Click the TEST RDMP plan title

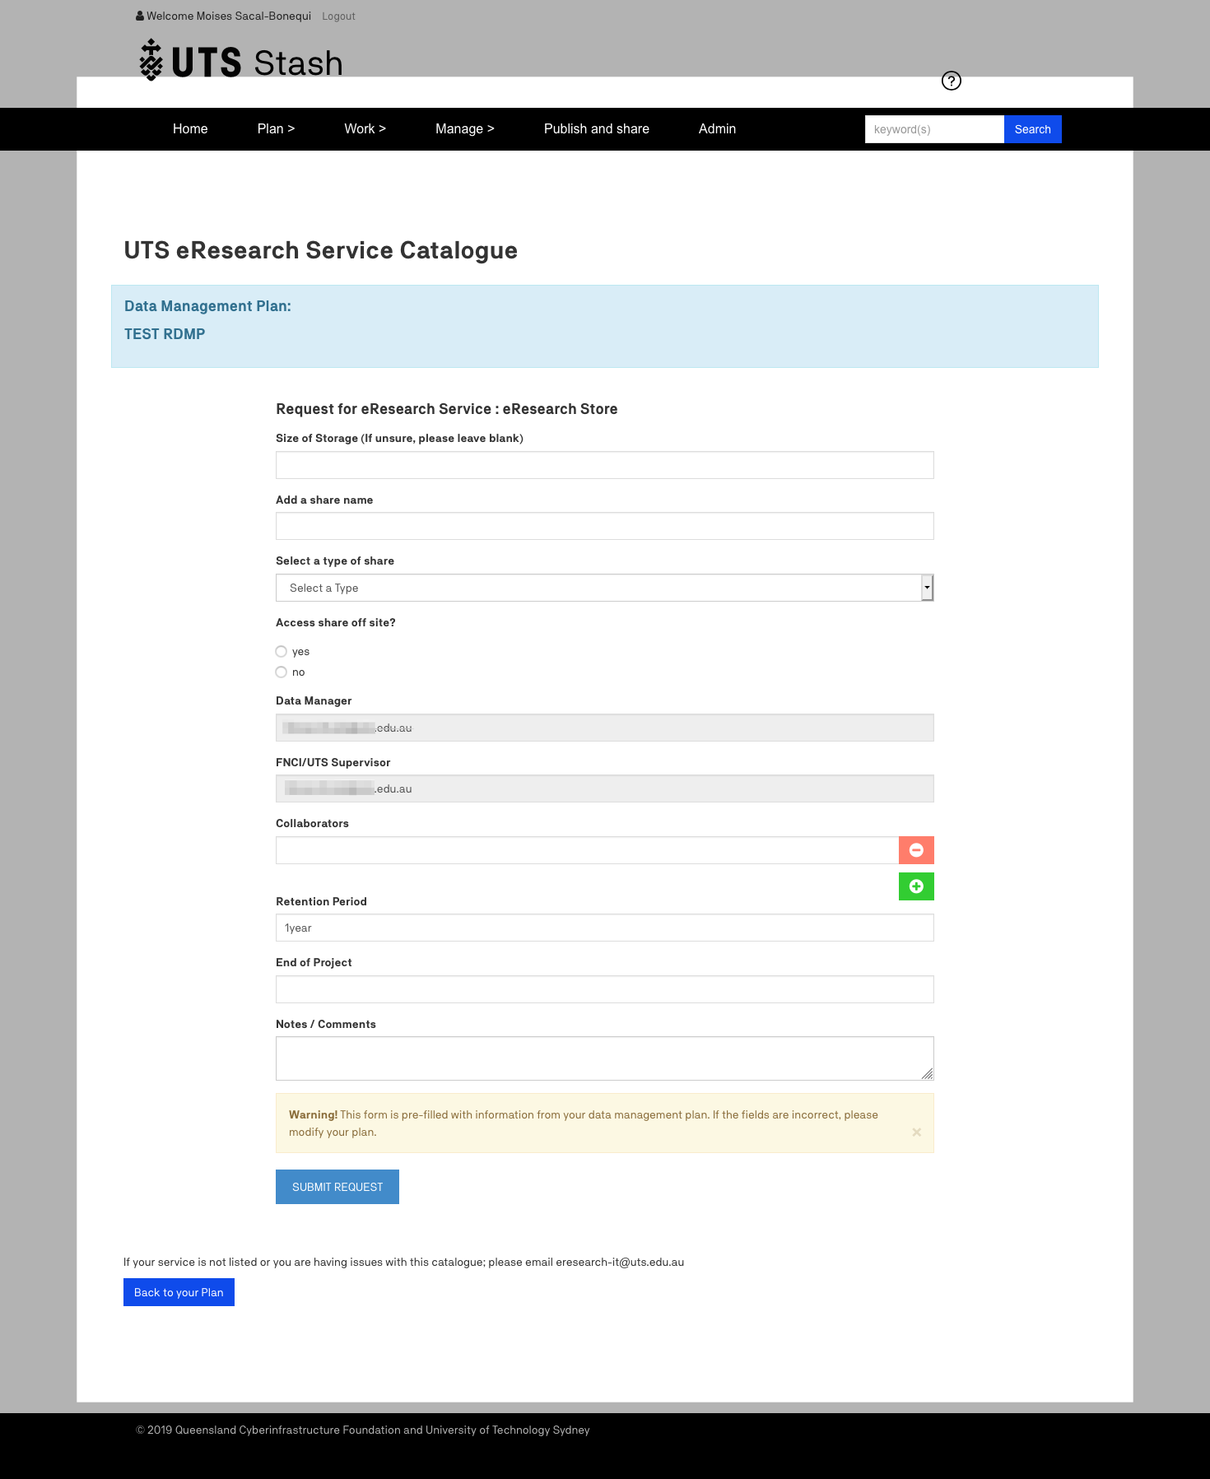coord(165,334)
